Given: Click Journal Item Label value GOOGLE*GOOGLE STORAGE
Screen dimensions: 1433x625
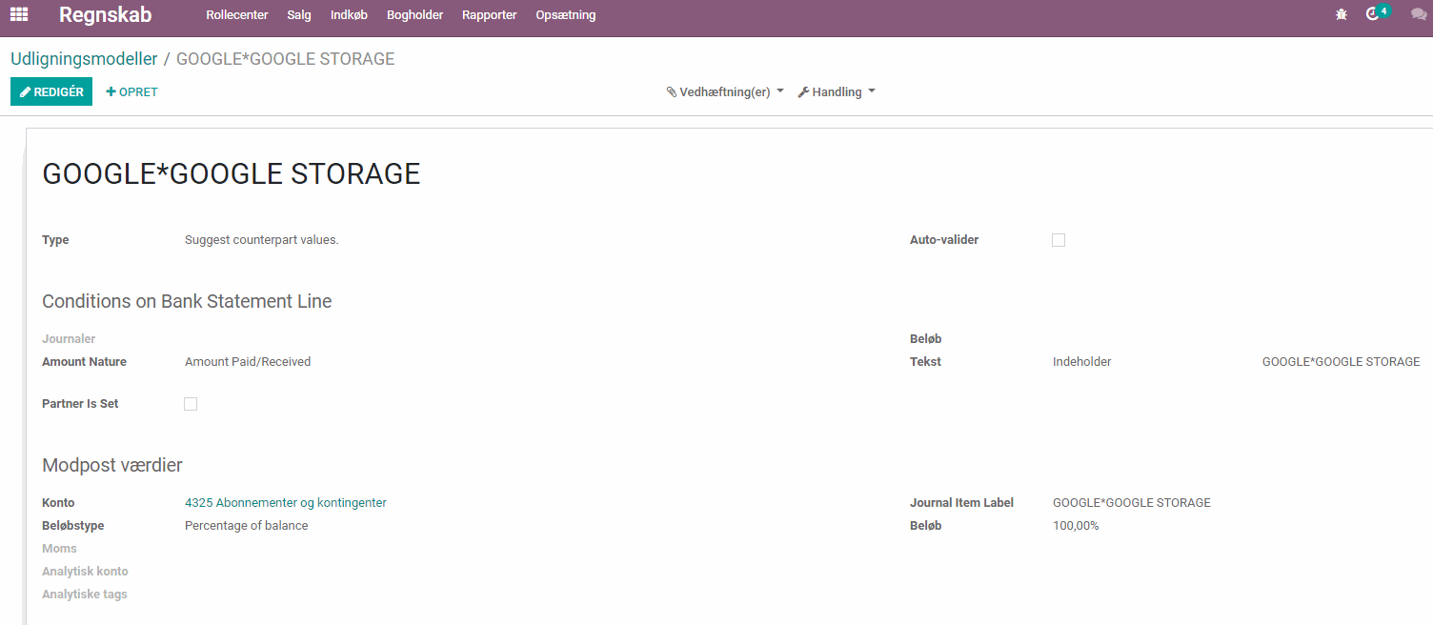Looking at the screenshot, I should pyautogui.click(x=1132, y=503).
